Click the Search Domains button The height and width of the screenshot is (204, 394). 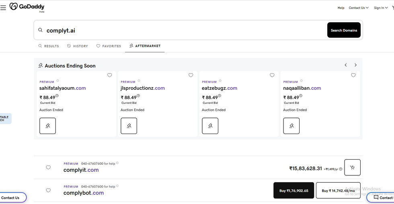click(344, 30)
